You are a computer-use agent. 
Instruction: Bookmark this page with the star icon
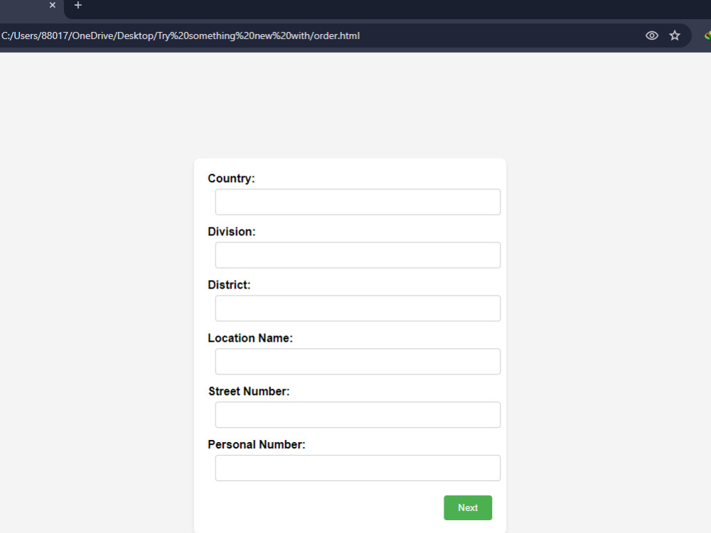[x=675, y=36]
